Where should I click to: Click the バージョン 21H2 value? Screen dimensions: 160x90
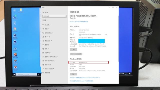pos(80,64)
